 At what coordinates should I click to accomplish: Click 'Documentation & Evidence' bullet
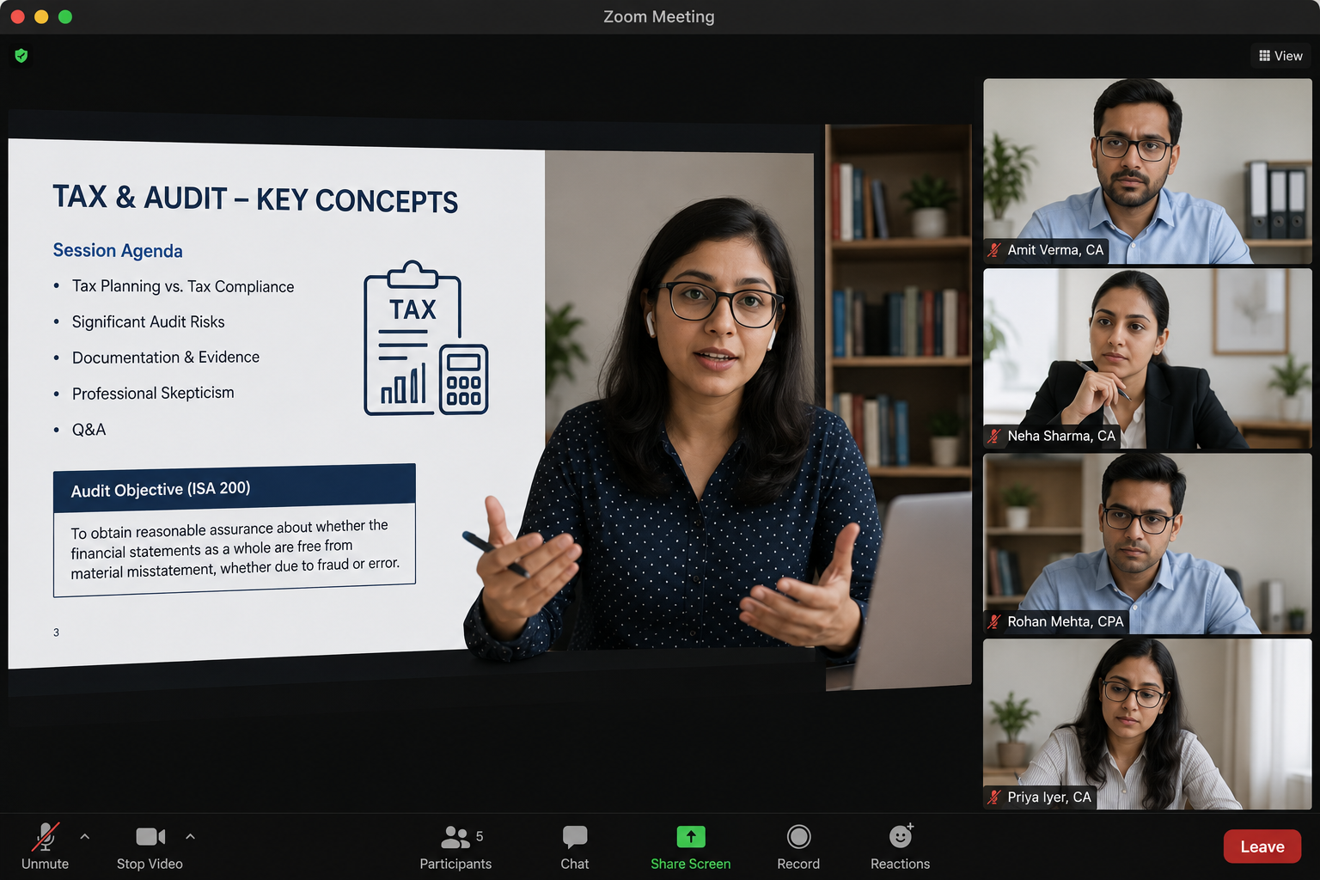point(166,357)
